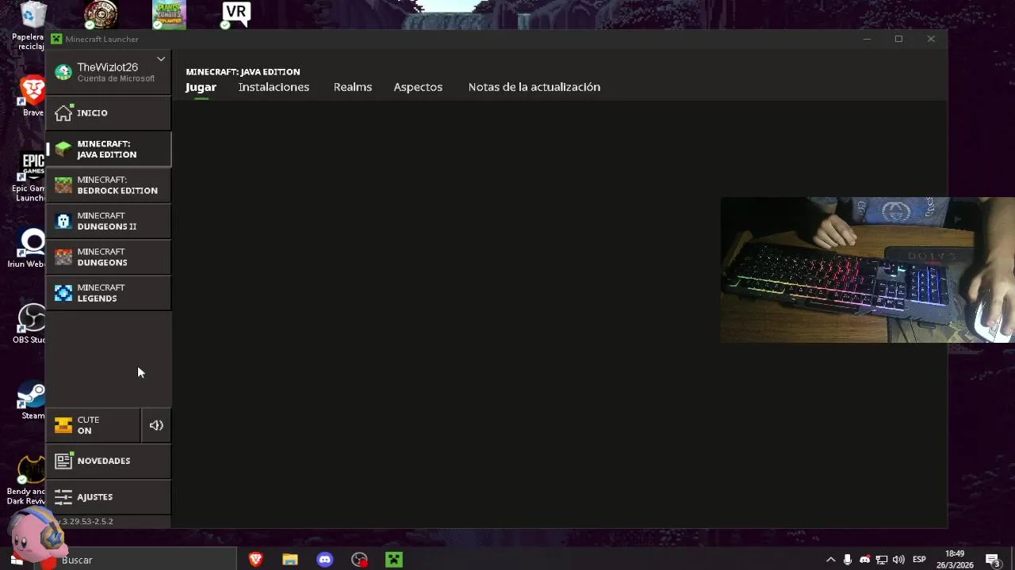Open the Bendy and the Dark Revival shortcut
Screen dimensions: 1015x570
click(x=29, y=481)
